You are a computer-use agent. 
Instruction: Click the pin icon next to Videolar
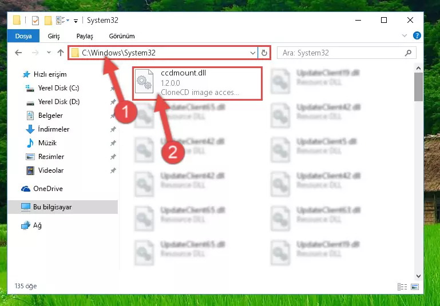tap(113, 170)
